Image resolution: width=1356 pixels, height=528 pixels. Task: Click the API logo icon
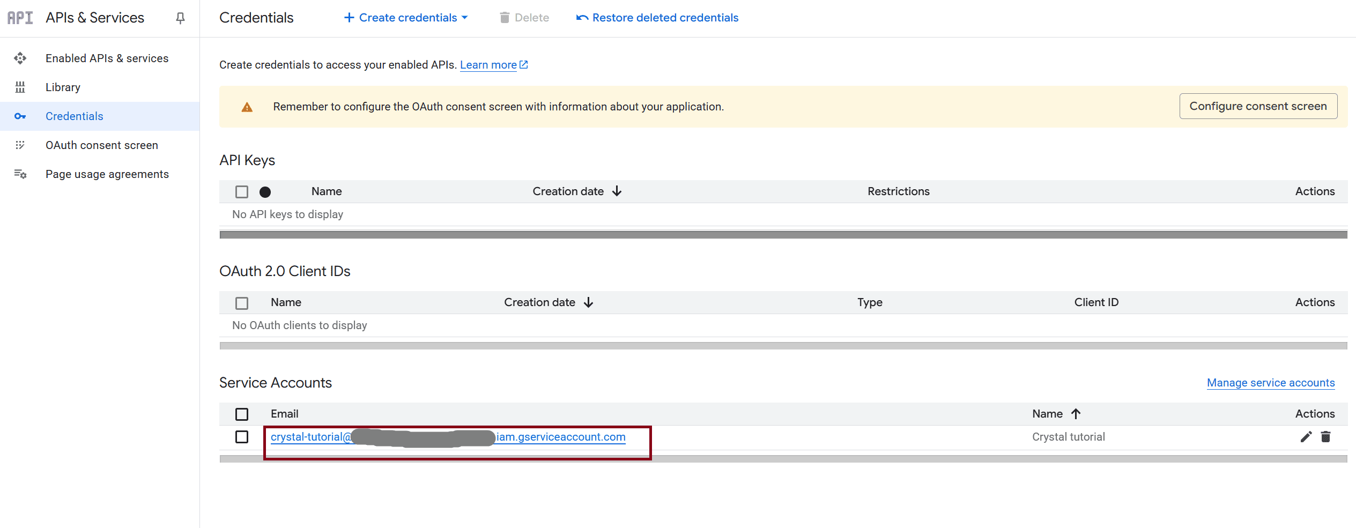[x=20, y=18]
